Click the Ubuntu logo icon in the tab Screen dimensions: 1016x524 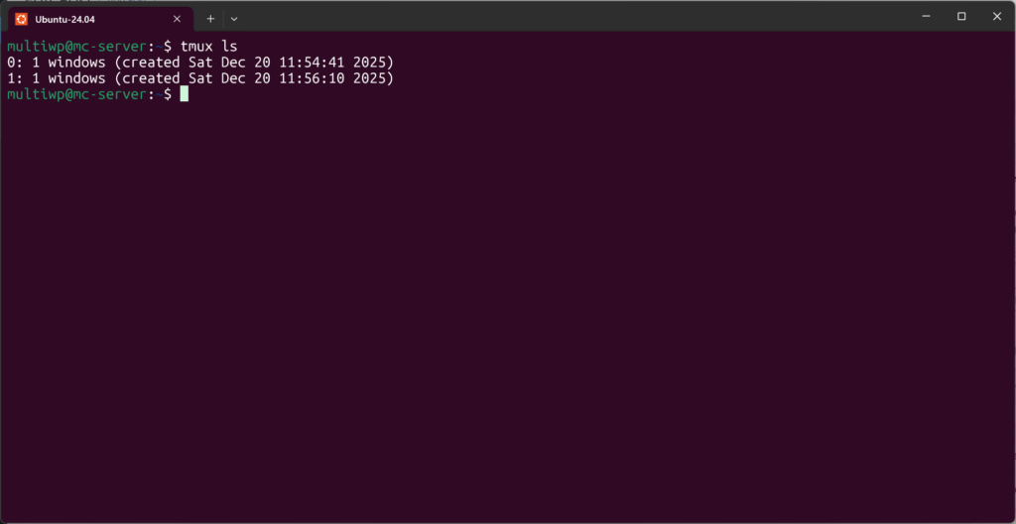coord(22,19)
